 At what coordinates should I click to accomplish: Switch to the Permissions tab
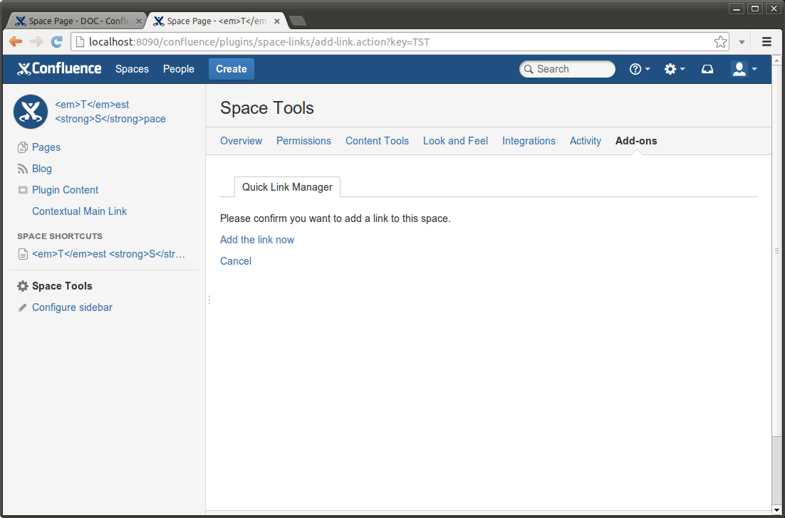(x=303, y=141)
